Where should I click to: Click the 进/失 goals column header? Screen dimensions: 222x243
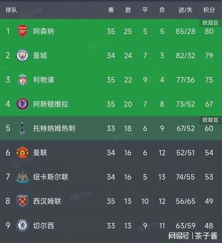click(186, 10)
